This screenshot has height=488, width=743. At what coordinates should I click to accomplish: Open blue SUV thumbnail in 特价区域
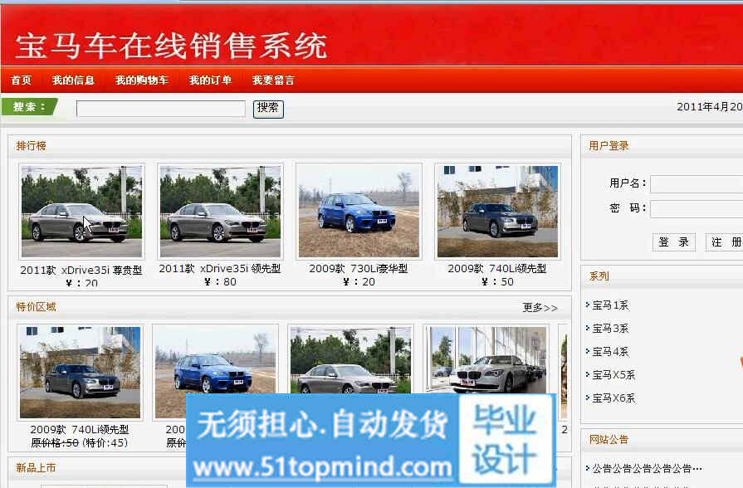click(215, 373)
